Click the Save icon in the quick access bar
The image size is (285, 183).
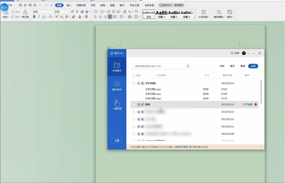tap(20, 5)
